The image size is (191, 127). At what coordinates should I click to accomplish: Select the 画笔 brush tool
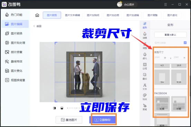point(145,107)
